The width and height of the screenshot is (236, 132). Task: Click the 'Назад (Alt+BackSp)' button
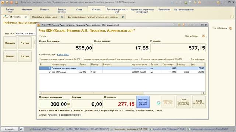pos(199,102)
